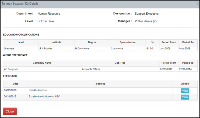Click the feedback Date column header

15,84
